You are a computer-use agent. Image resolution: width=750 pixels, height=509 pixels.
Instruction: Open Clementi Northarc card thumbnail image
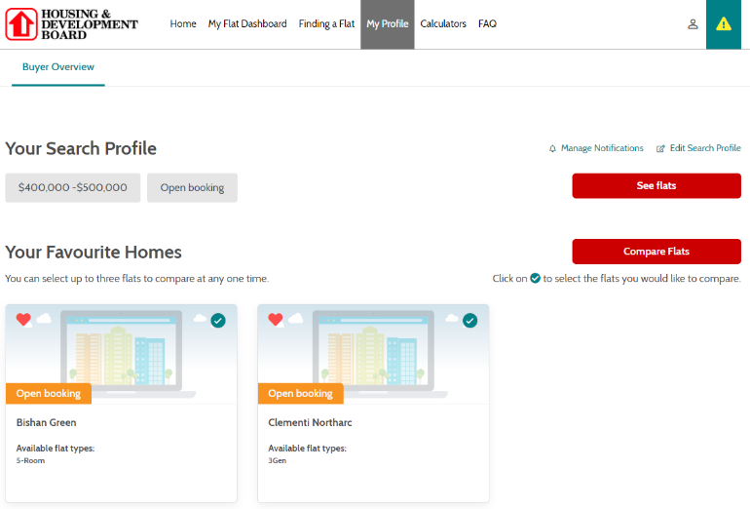373,353
